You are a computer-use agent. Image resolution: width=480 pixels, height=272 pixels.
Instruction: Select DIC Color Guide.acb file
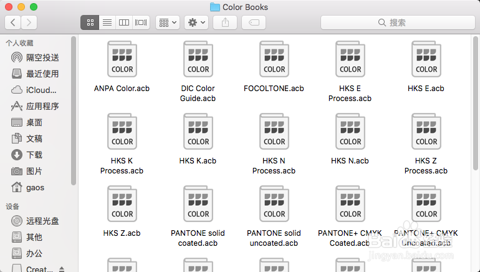click(198, 72)
